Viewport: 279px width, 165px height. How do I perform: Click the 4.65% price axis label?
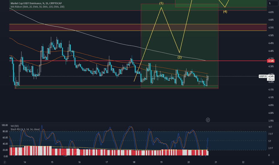(271, 12)
